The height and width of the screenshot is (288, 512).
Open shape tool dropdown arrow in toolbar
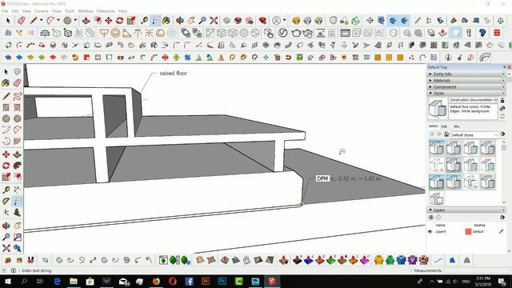(75, 20)
